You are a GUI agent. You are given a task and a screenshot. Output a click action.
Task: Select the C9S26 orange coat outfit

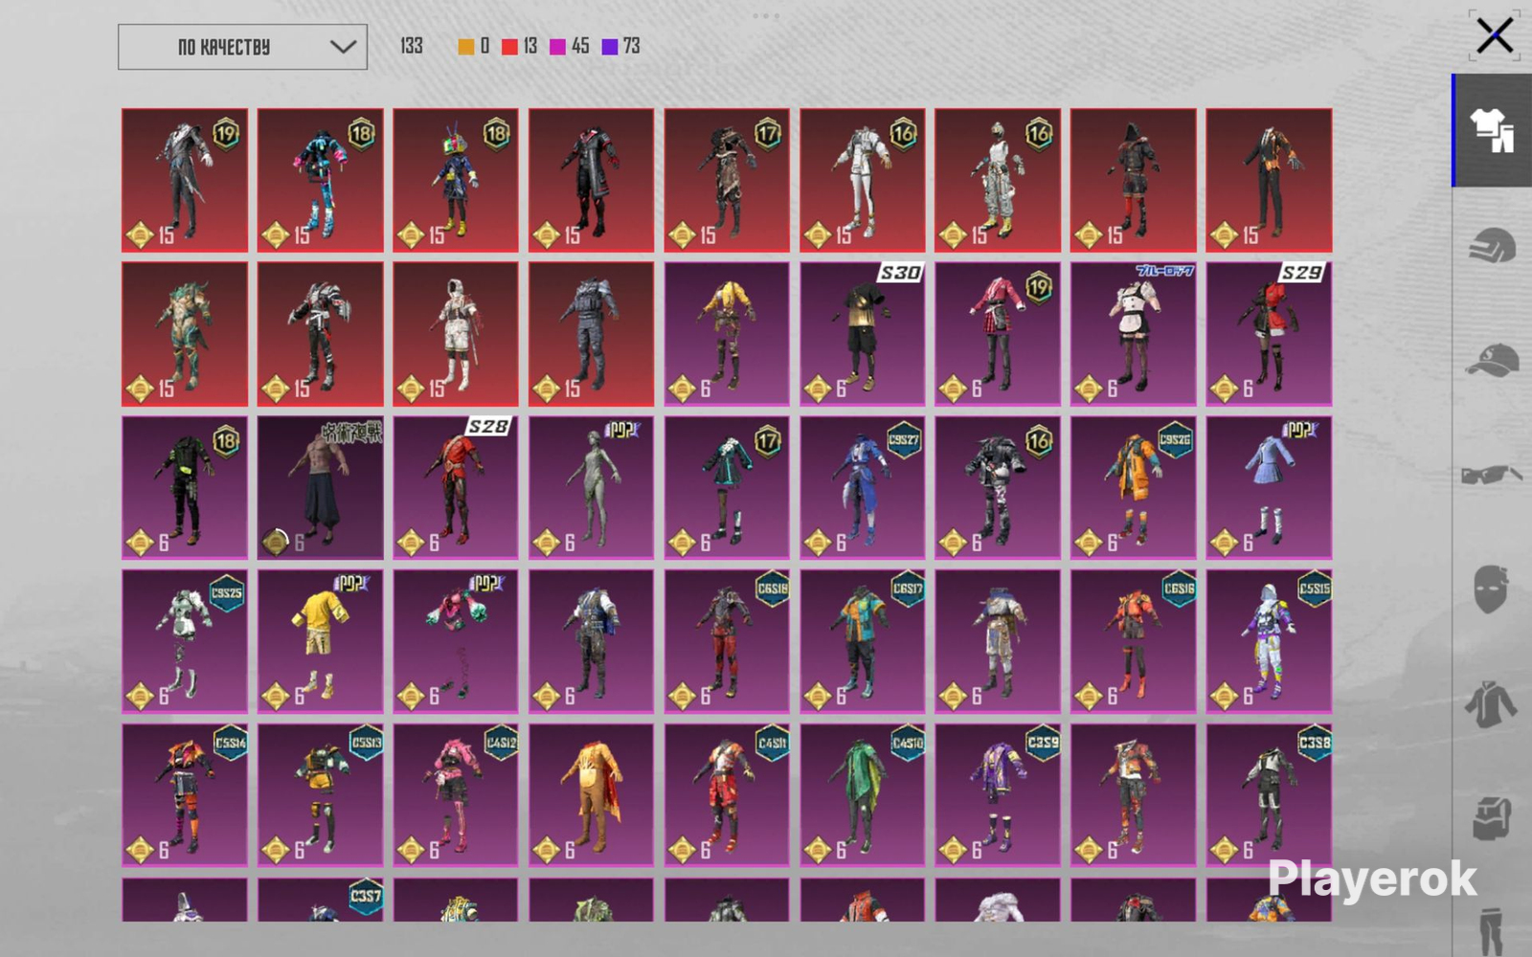click(x=1134, y=488)
